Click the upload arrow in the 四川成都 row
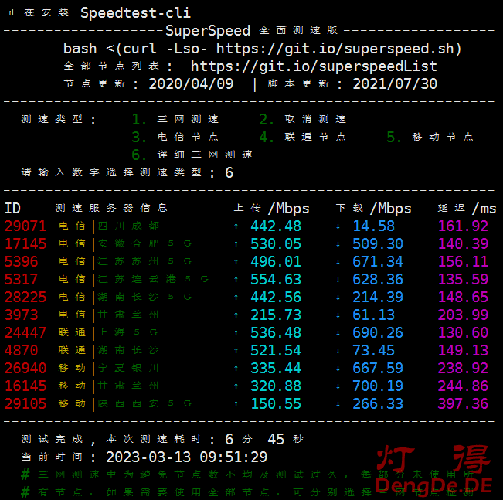Screen dimensions: 503x500 coord(236,226)
